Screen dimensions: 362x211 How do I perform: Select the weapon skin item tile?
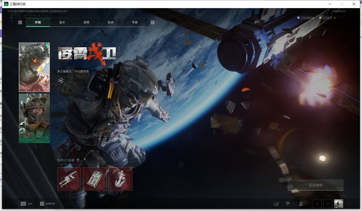[x=69, y=179]
